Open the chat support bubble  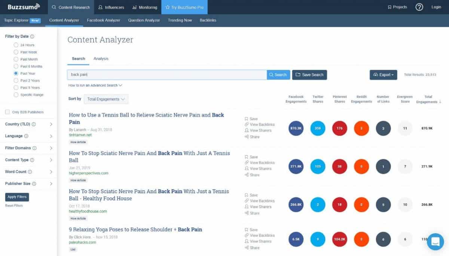pyautogui.click(x=435, y=242)
